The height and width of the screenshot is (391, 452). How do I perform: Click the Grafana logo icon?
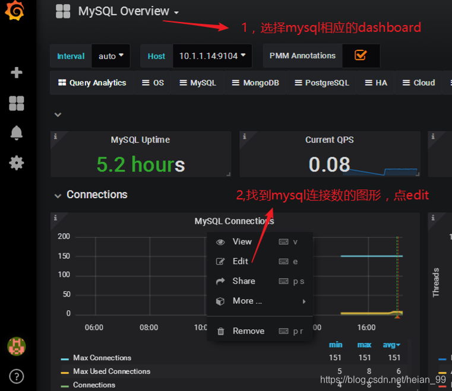coord(14,10)
